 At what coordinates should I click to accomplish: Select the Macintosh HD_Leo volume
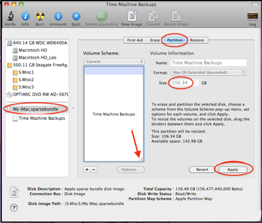(x=34, y=58)
